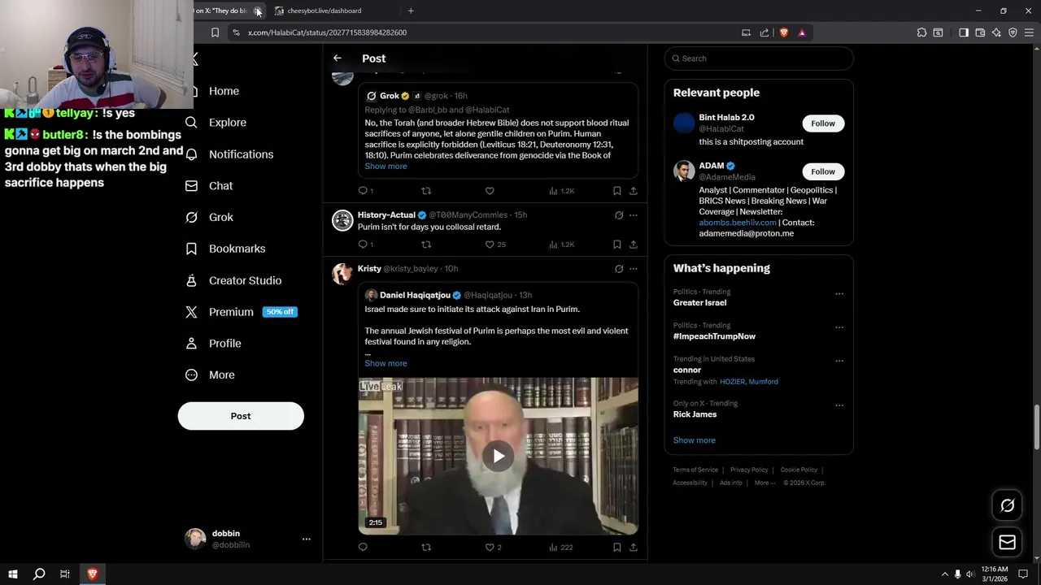Screen dimensions: 1041x585
Task: Bookmark Grok's post
Action: click(x=616, y=191)
